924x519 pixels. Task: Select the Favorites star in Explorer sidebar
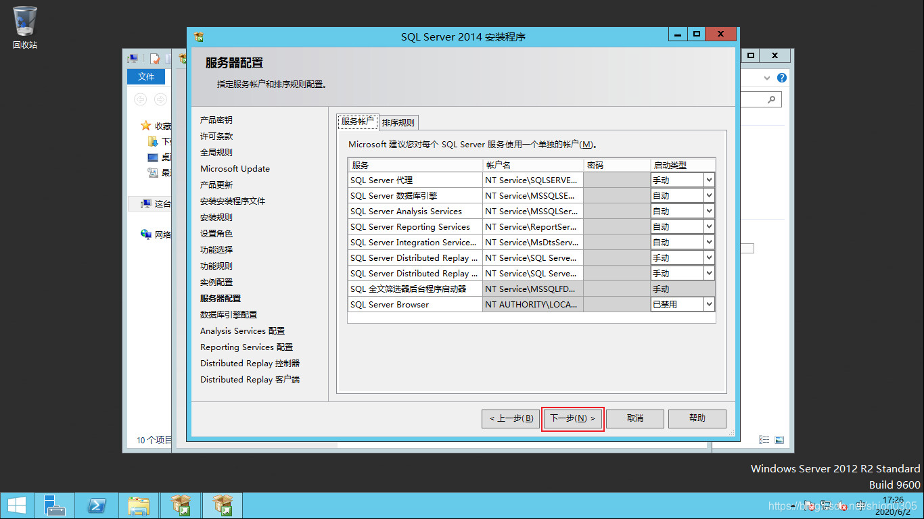pos(145,126)
